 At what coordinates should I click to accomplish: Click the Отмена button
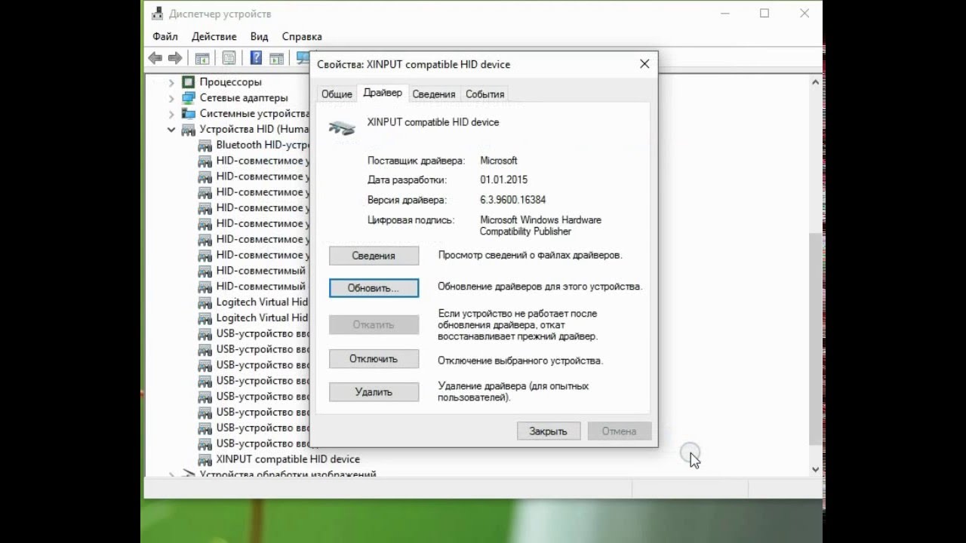619,431
